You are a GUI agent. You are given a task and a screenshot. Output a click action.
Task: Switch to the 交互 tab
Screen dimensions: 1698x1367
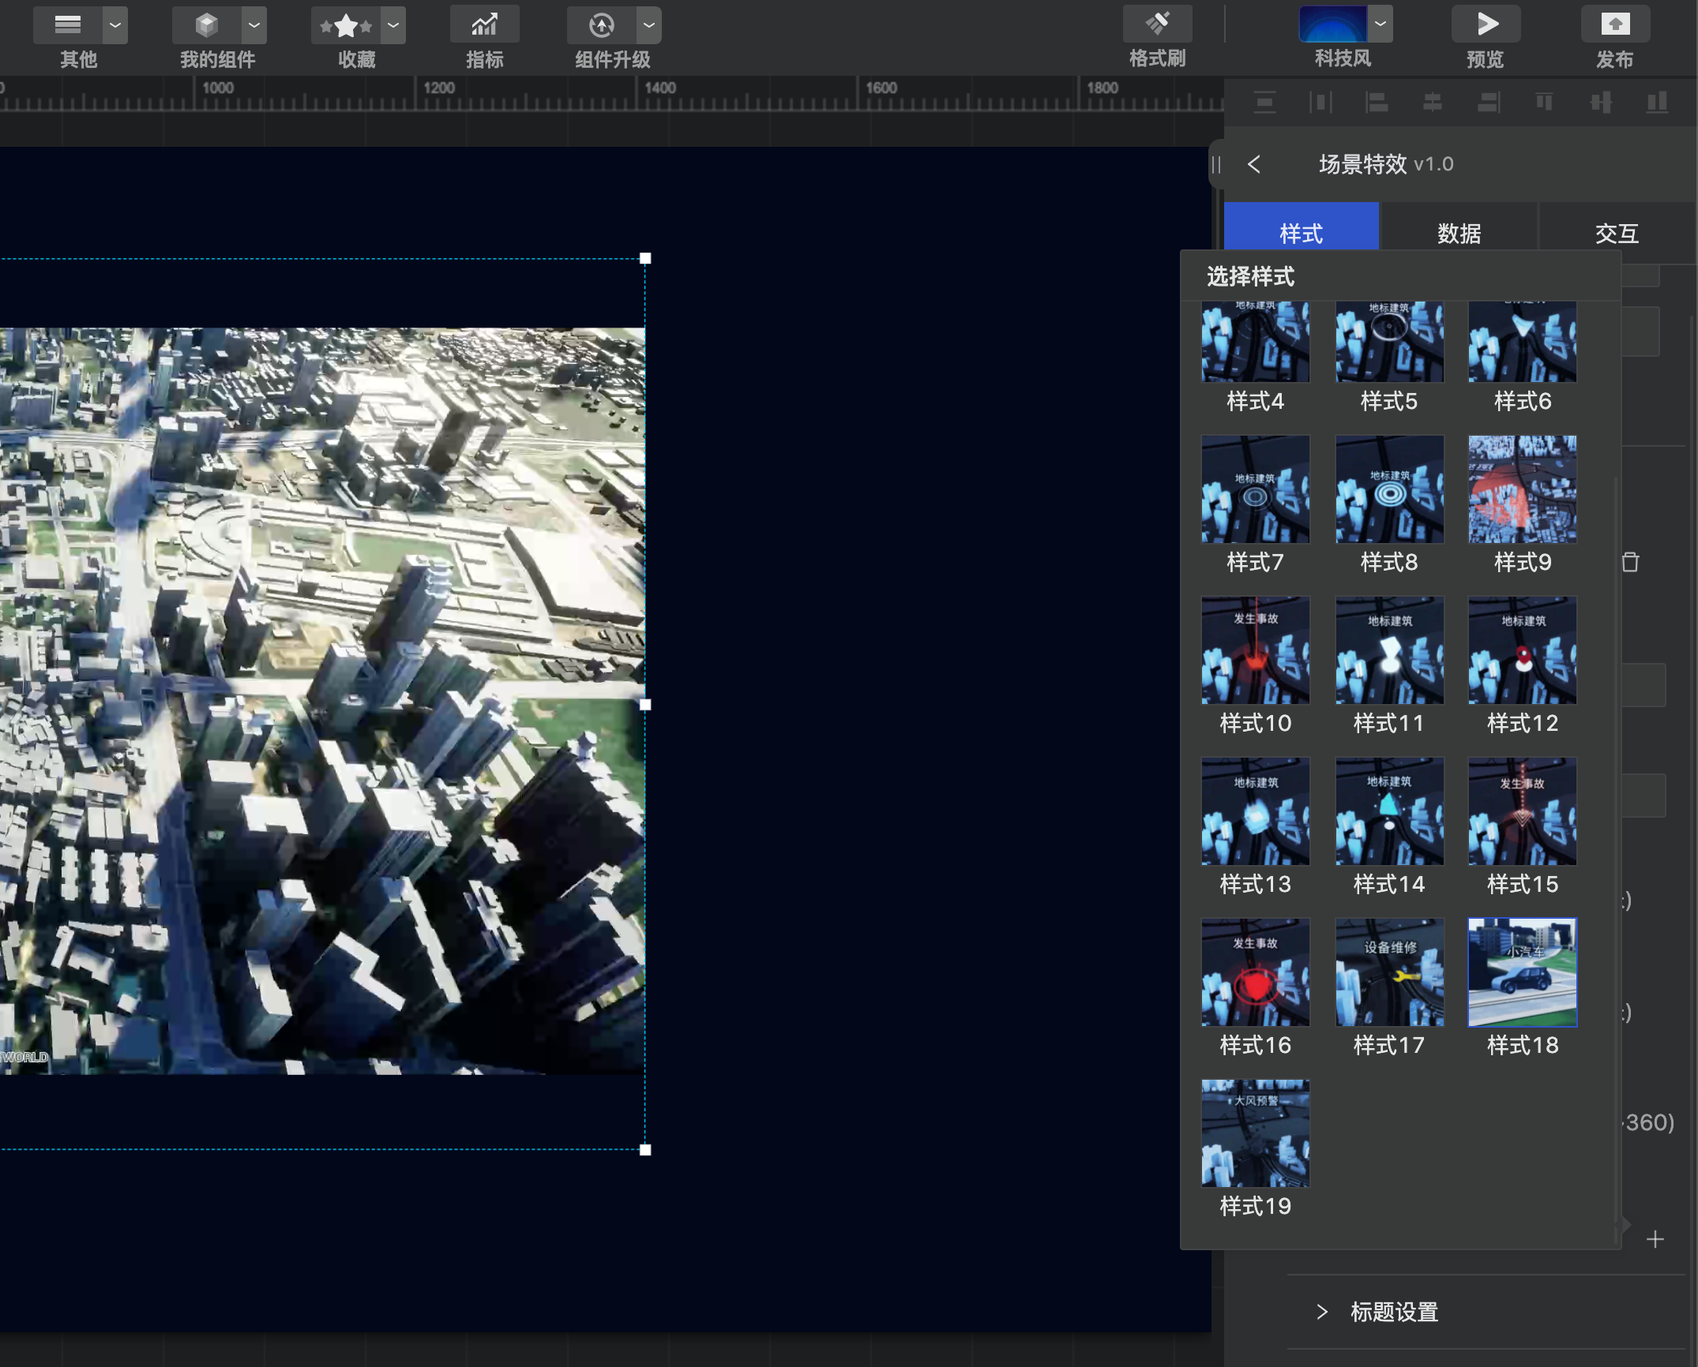point(1617,233)
